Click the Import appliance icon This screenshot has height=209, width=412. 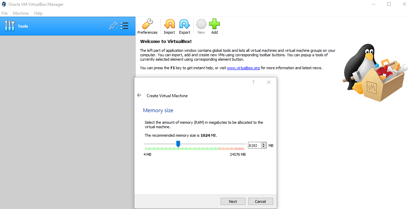[x=169, y=25]
